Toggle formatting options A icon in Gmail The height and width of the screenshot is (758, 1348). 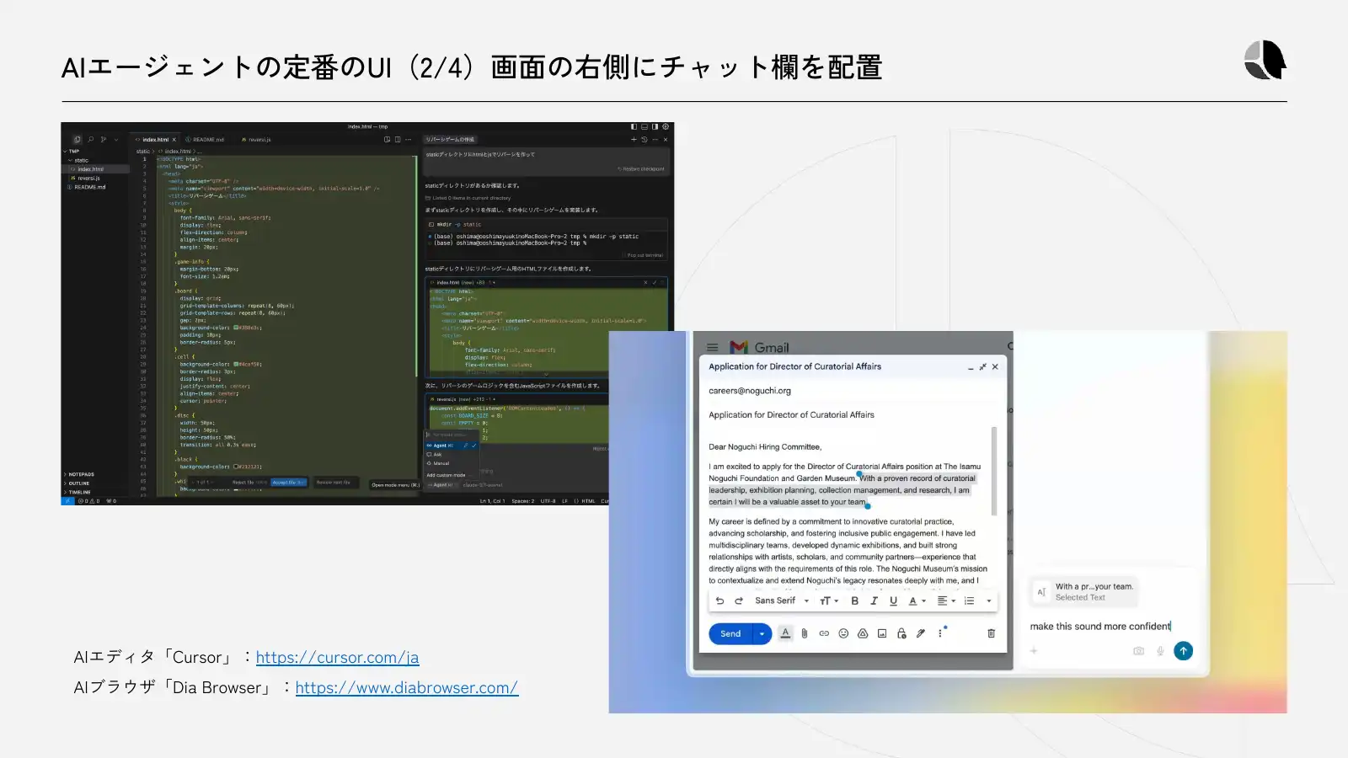[785, 633]
